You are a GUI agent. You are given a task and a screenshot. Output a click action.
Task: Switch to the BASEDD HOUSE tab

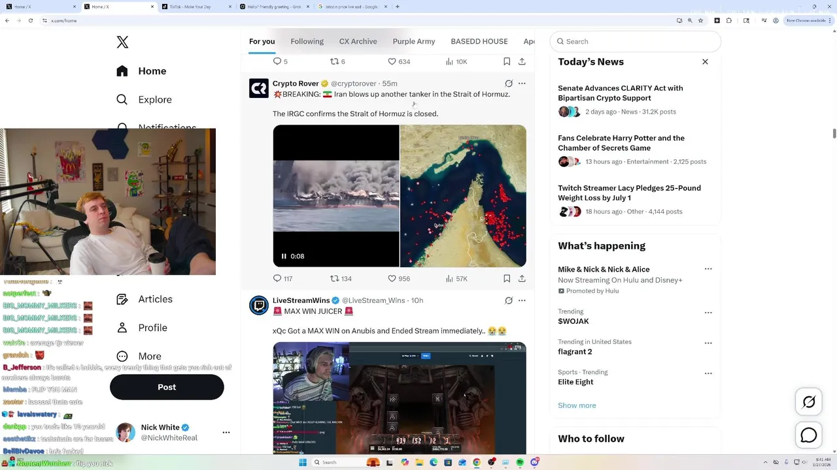coord(479,41)
